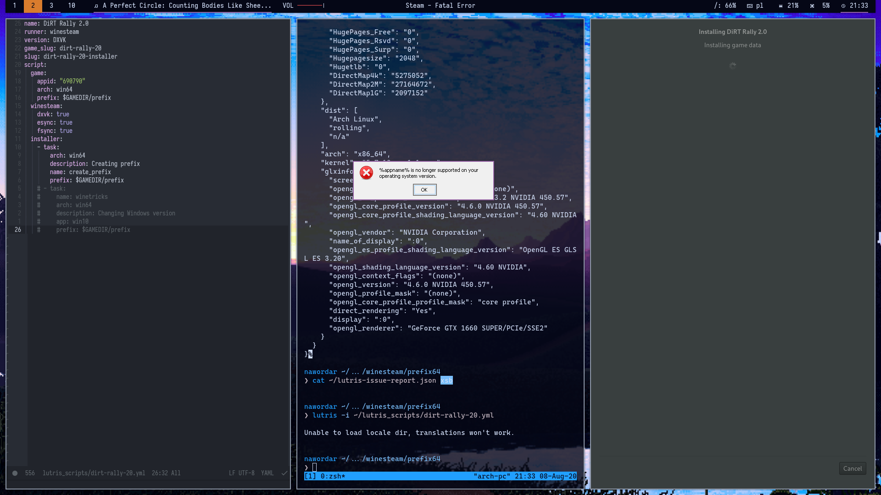Cancel the DiRT Rally 2.0 installation
881x495 pixels.
(852, 468)
